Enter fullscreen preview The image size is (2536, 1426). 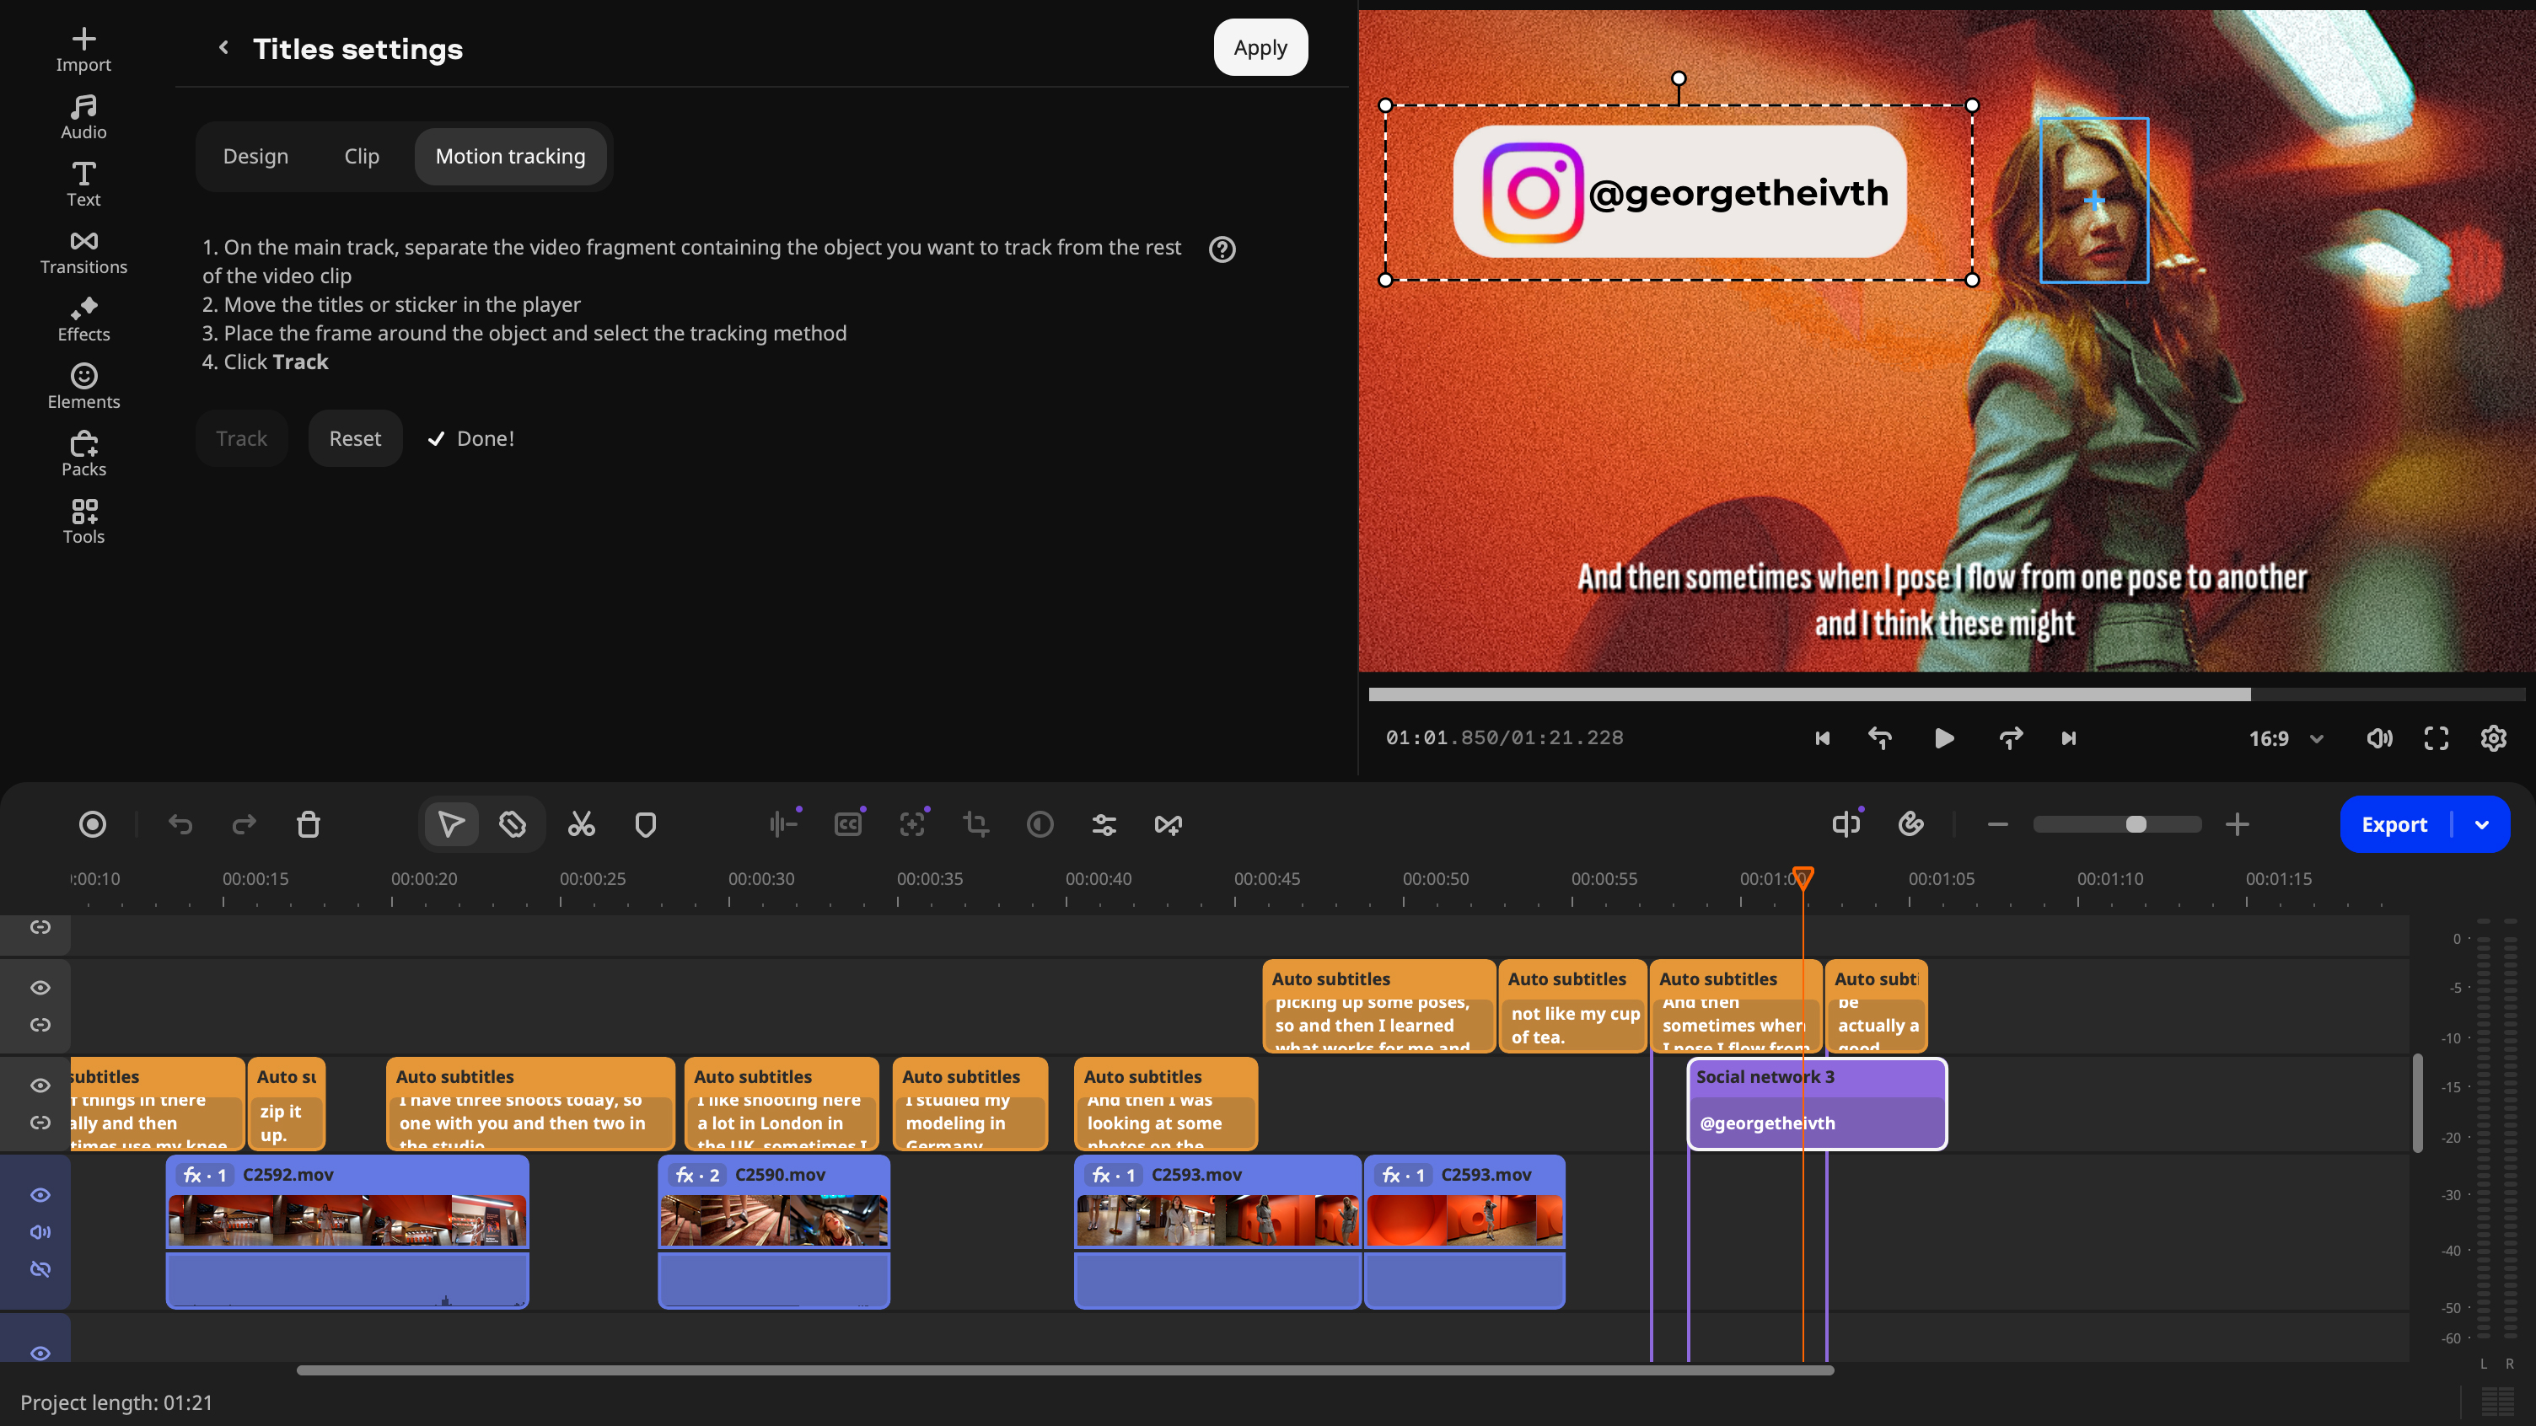click(2437, 738)
